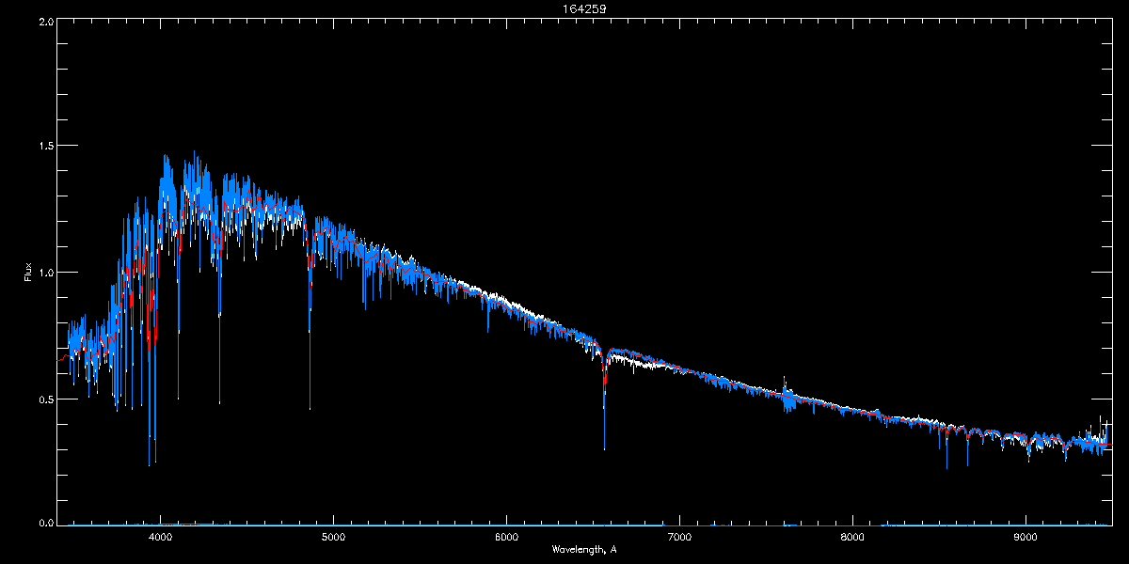This screenshot has width=1129, height=564.
Task: Click the "7000" x-axis tick label
Action: (x=679, y=538)
